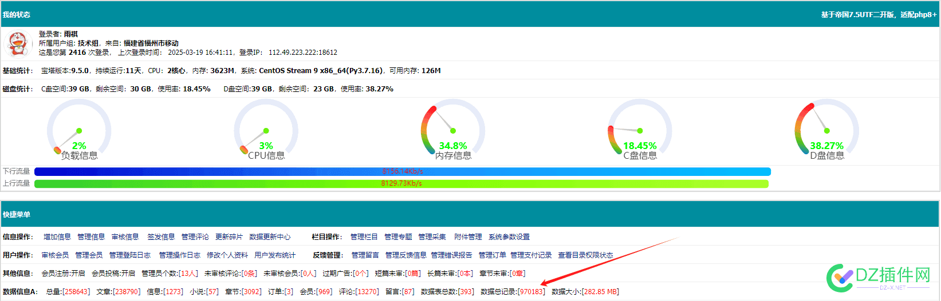Screen dimensions: 941x301
Task: Click the 订单 [3] value
Action: (289, 292)
